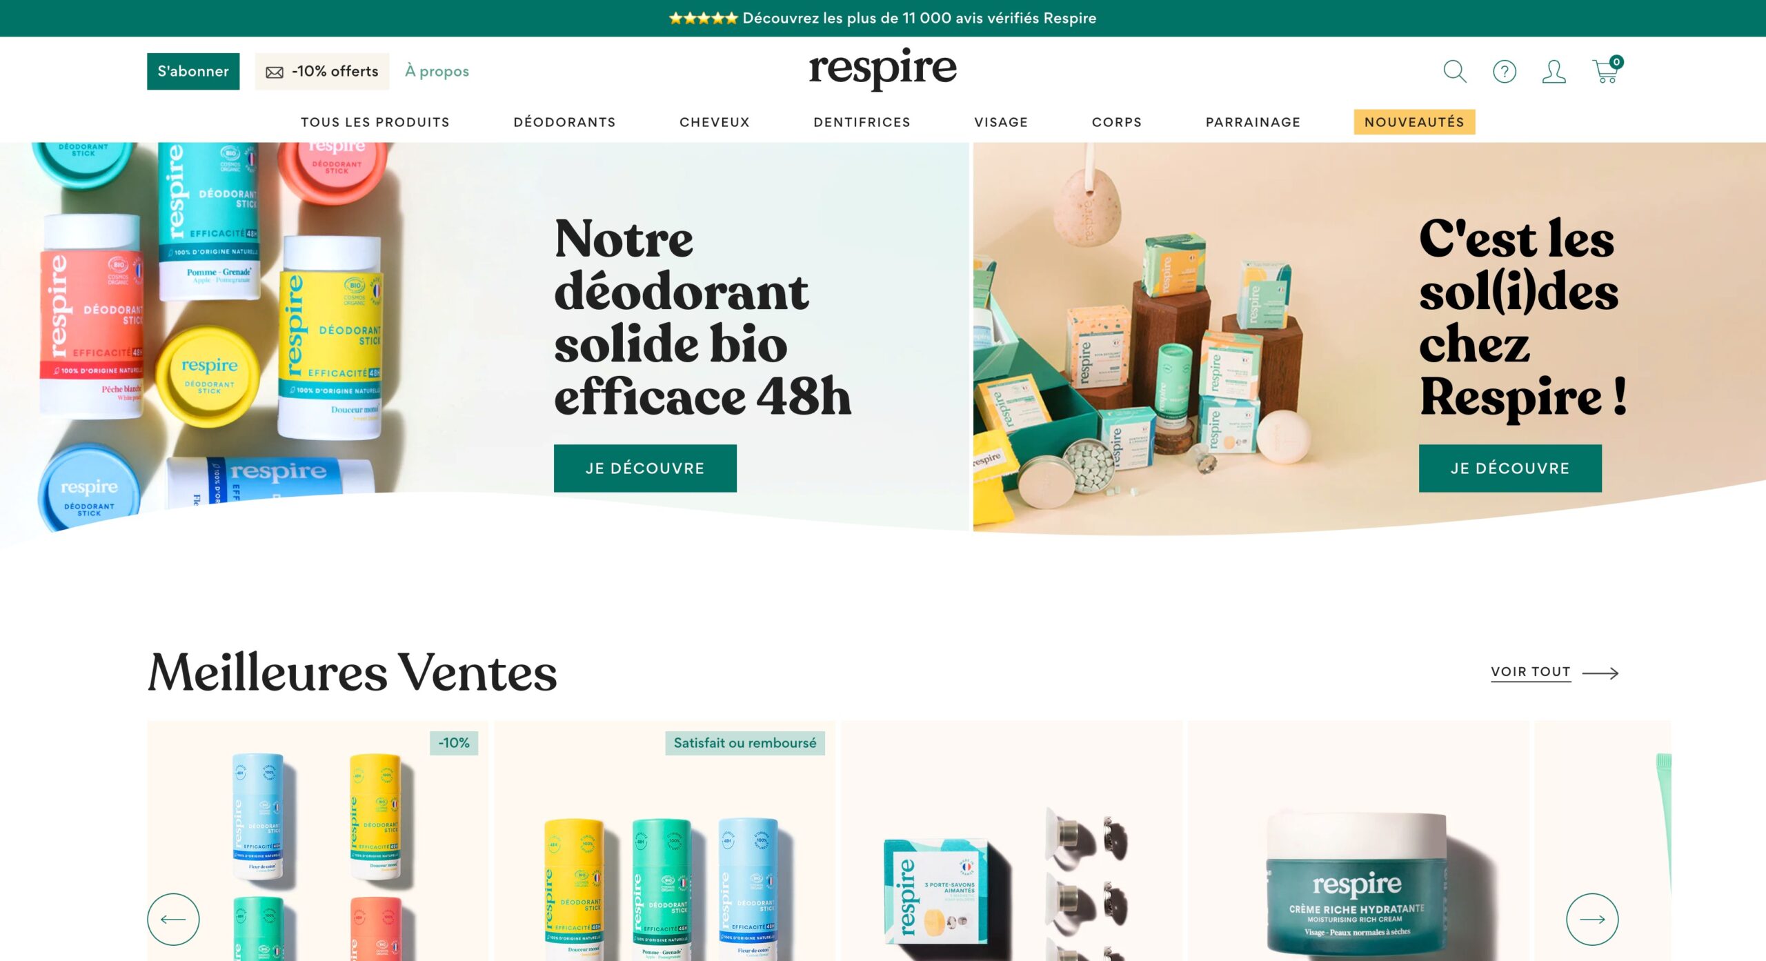The height and width of the screenshot is (961, 1766).
Task: Open the verified reviews banner link
Action: click(x=882, y=18)
